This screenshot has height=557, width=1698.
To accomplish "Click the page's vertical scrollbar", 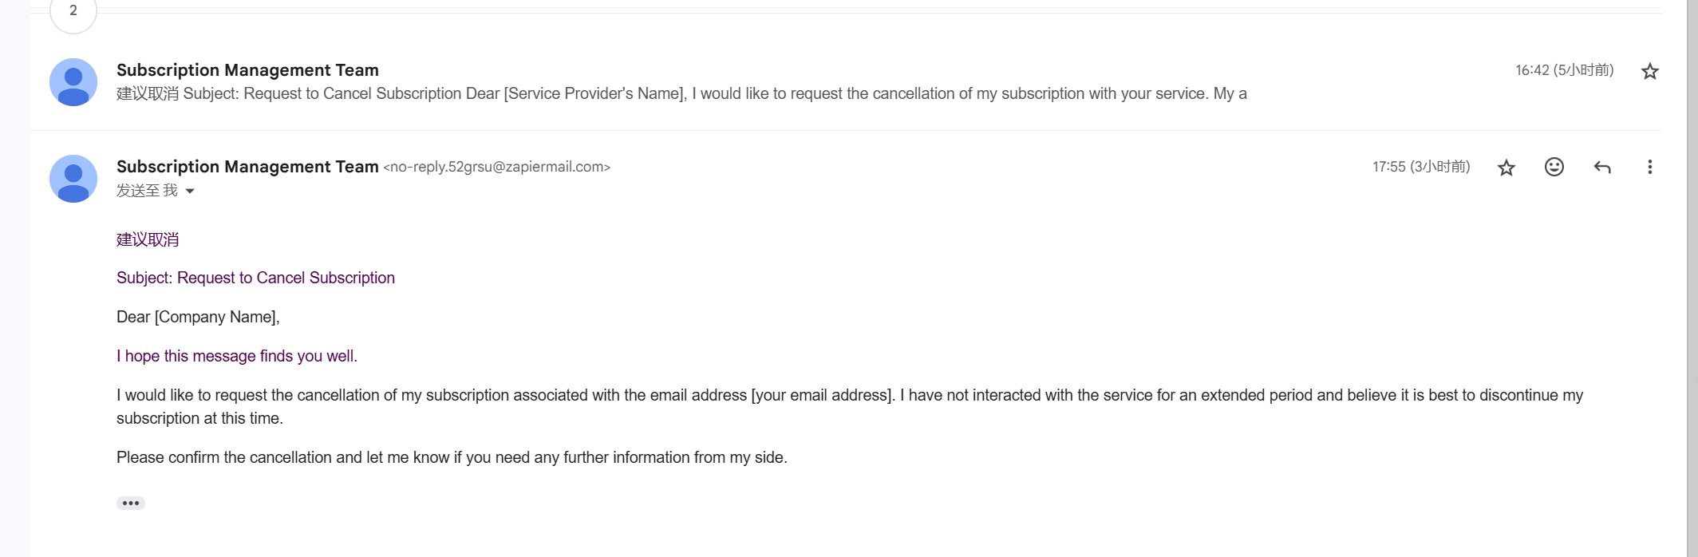I will tap(1692, 278).
